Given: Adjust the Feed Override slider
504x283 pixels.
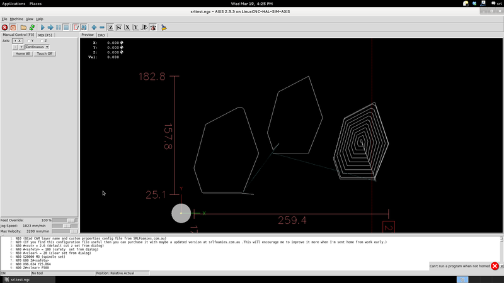Looking at the screenshot, I should coord(65,221).
